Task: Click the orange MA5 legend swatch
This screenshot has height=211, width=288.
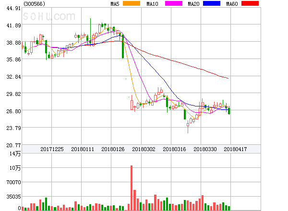Action: click(x=132, y=3)
